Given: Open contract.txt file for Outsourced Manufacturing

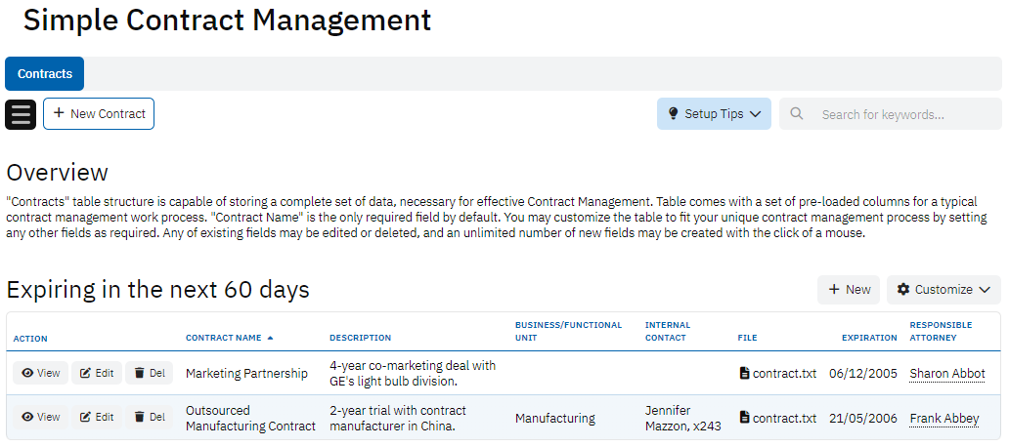Looking at the screenshot, I should 777,418.
